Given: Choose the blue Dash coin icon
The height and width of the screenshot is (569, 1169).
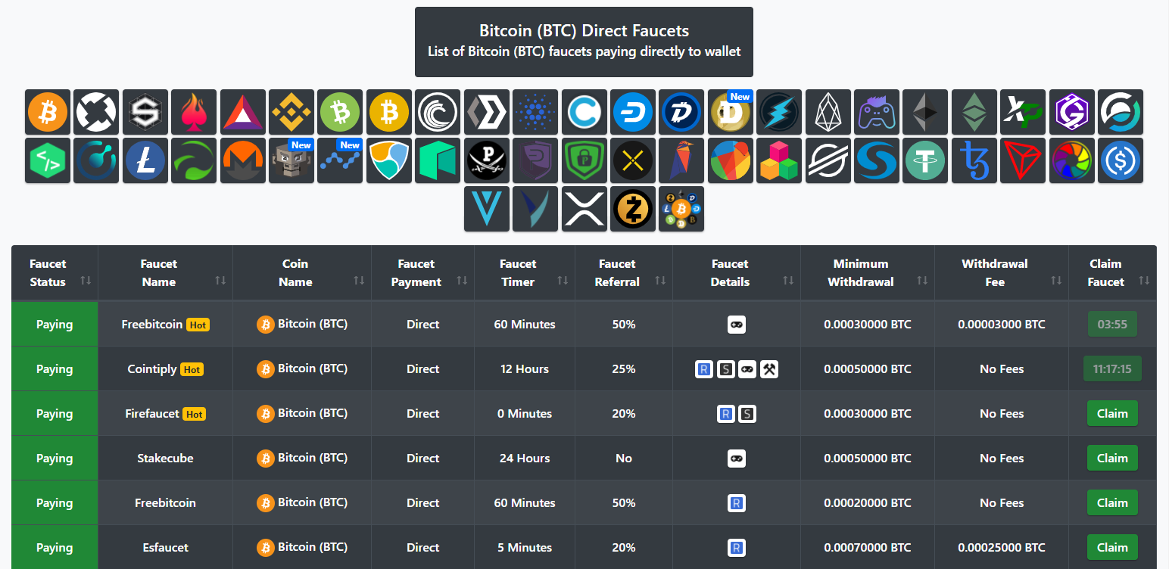Looking at the screenshot, I should tap(633, 112).
